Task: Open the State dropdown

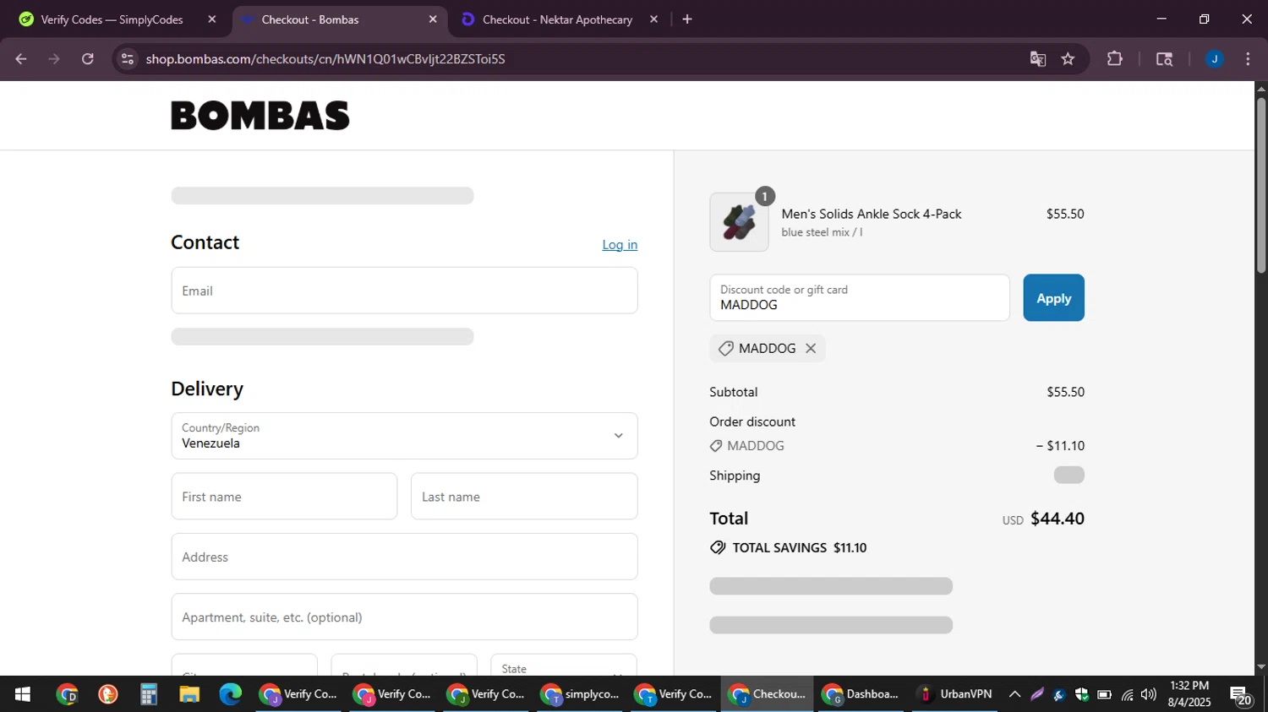Action: click(564, 666)
